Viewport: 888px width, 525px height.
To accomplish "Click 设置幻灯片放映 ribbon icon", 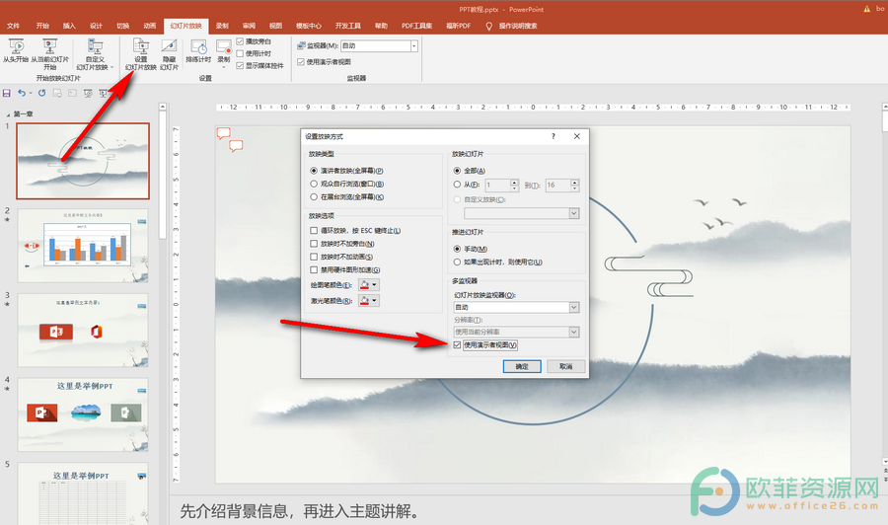I will tap(140, 46).
